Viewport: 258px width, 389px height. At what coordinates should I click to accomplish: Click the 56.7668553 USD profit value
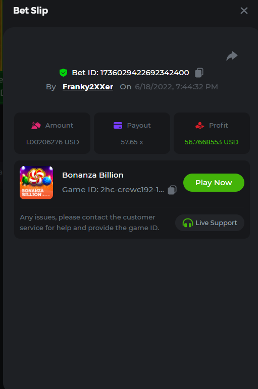(212, 142)
